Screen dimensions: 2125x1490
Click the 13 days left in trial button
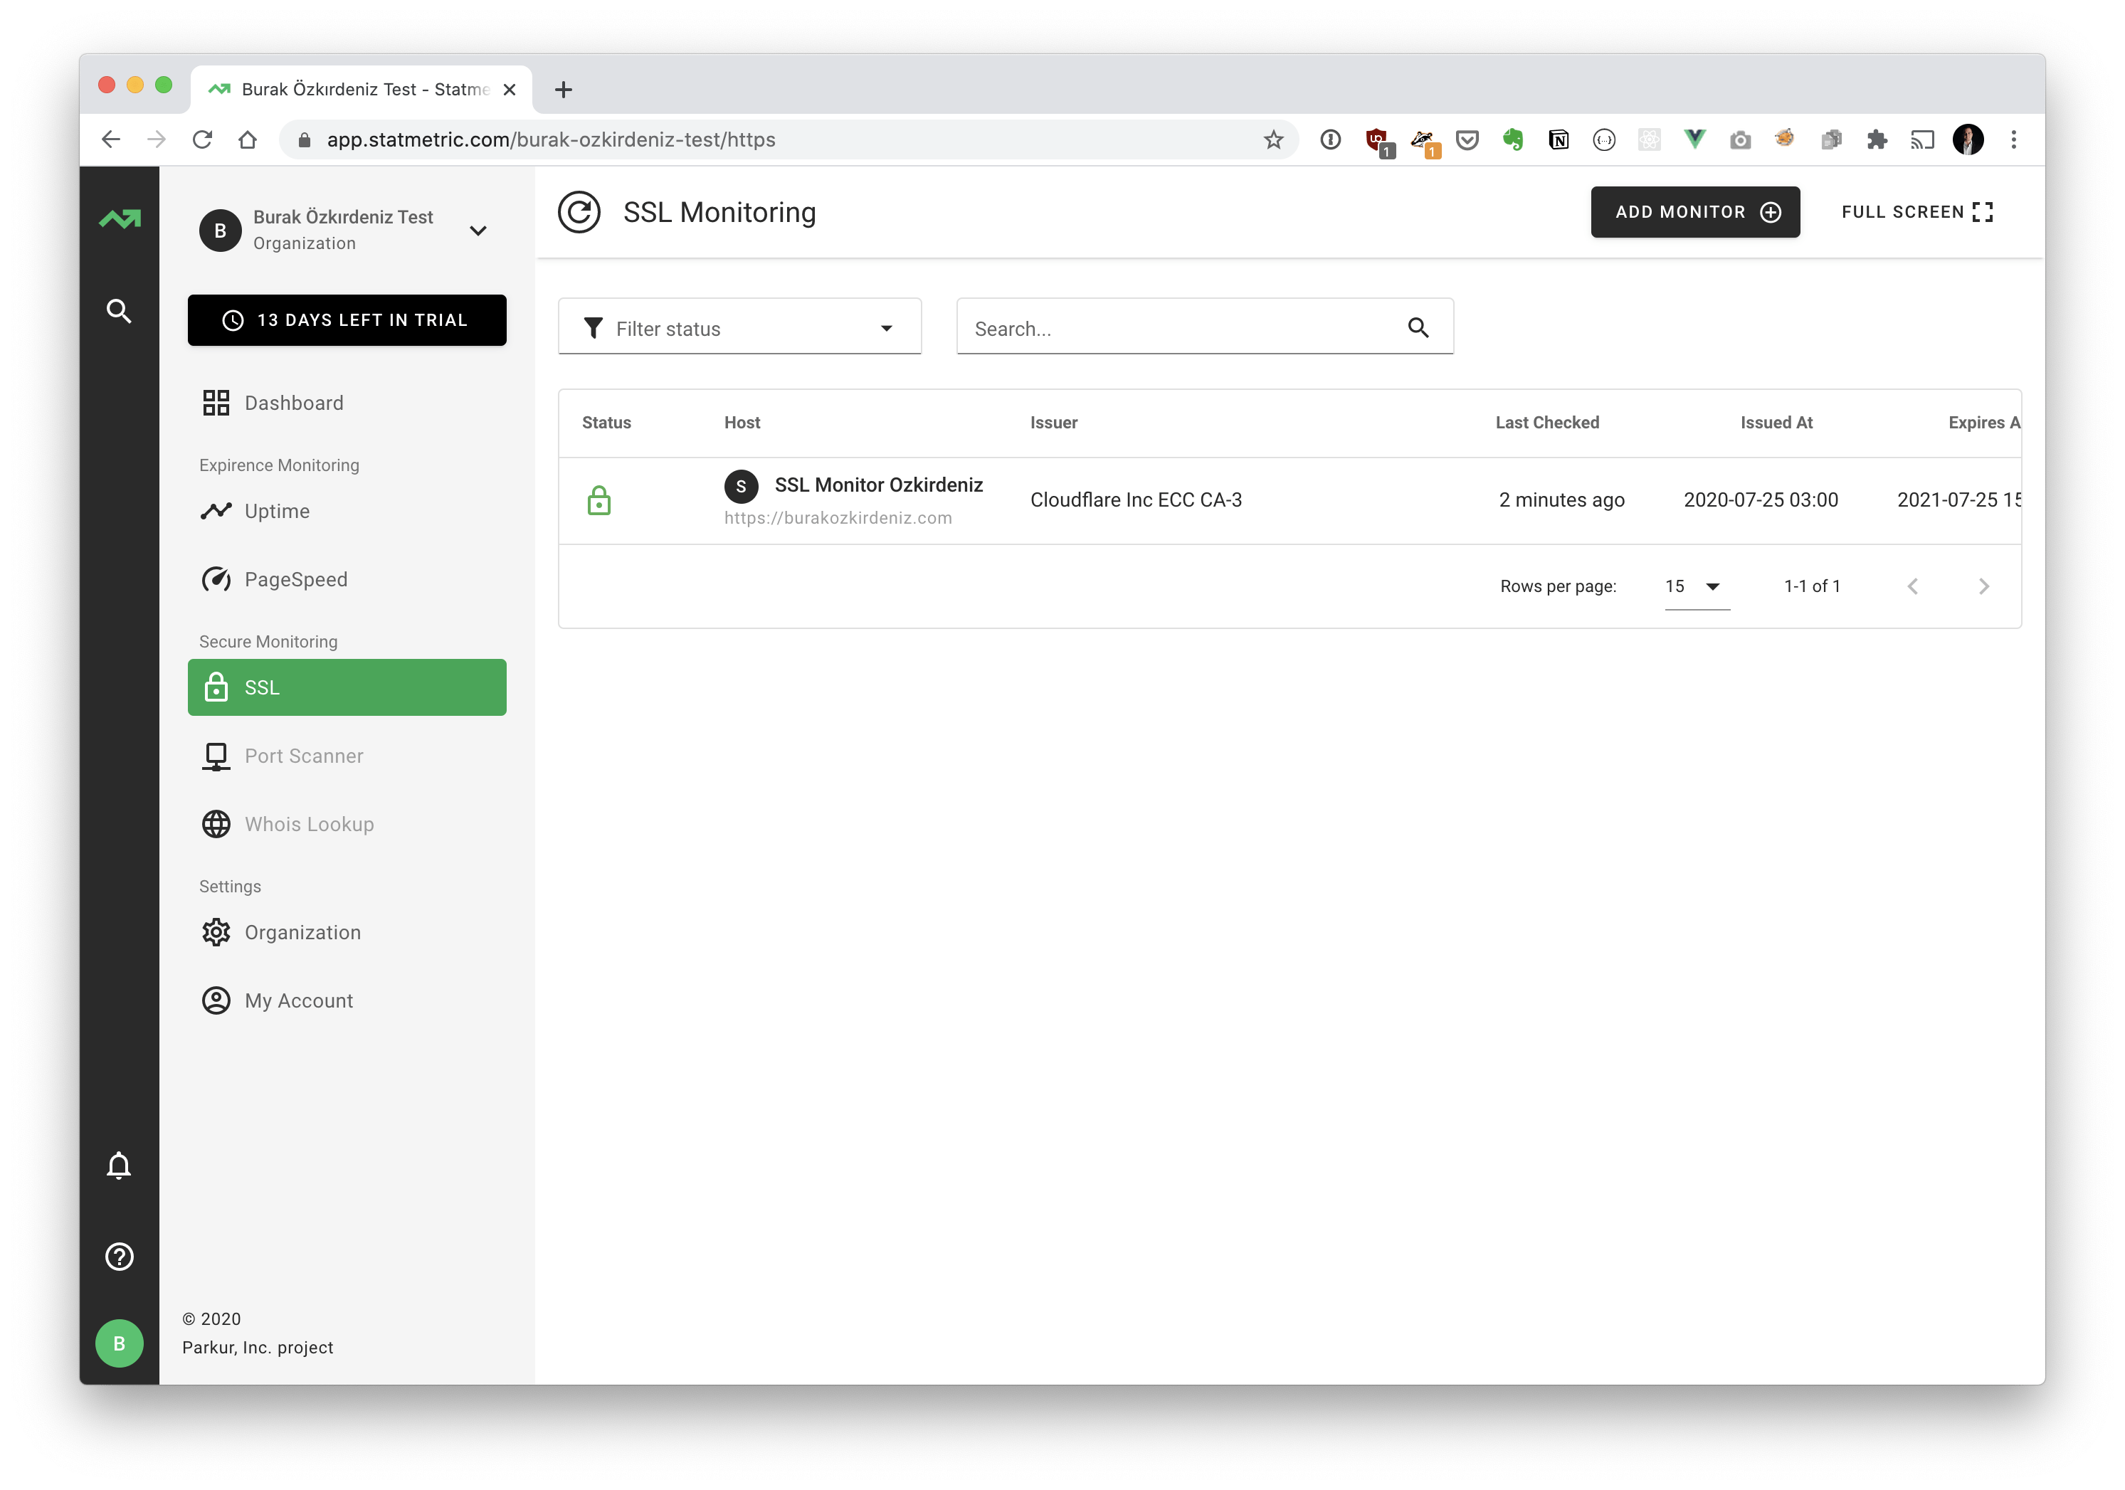click(347, 320)
